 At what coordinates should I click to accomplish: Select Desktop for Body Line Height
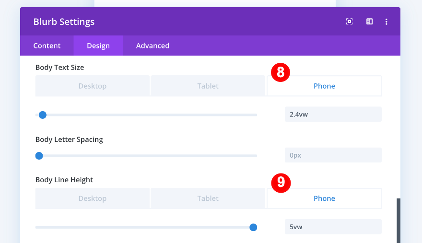tap(93, 198)
